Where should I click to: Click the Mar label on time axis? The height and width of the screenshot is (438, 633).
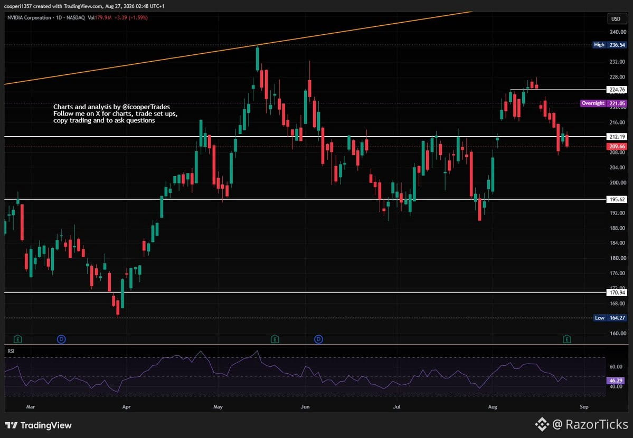30,406
